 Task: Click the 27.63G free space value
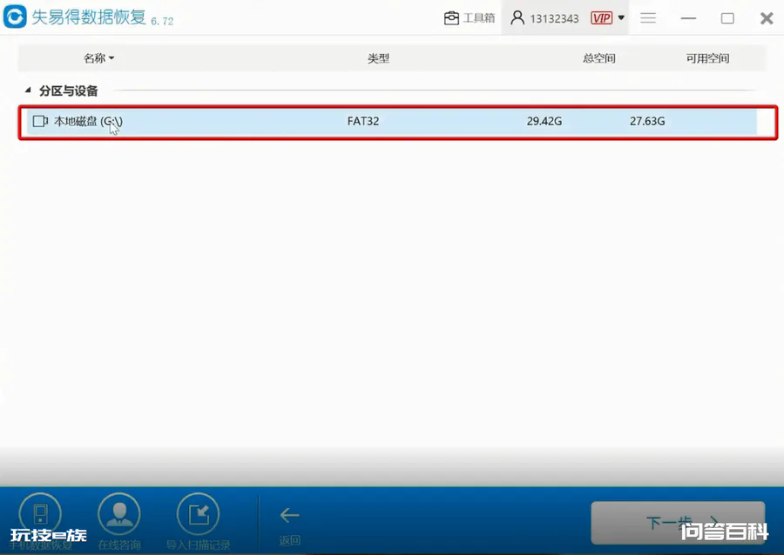647,121
